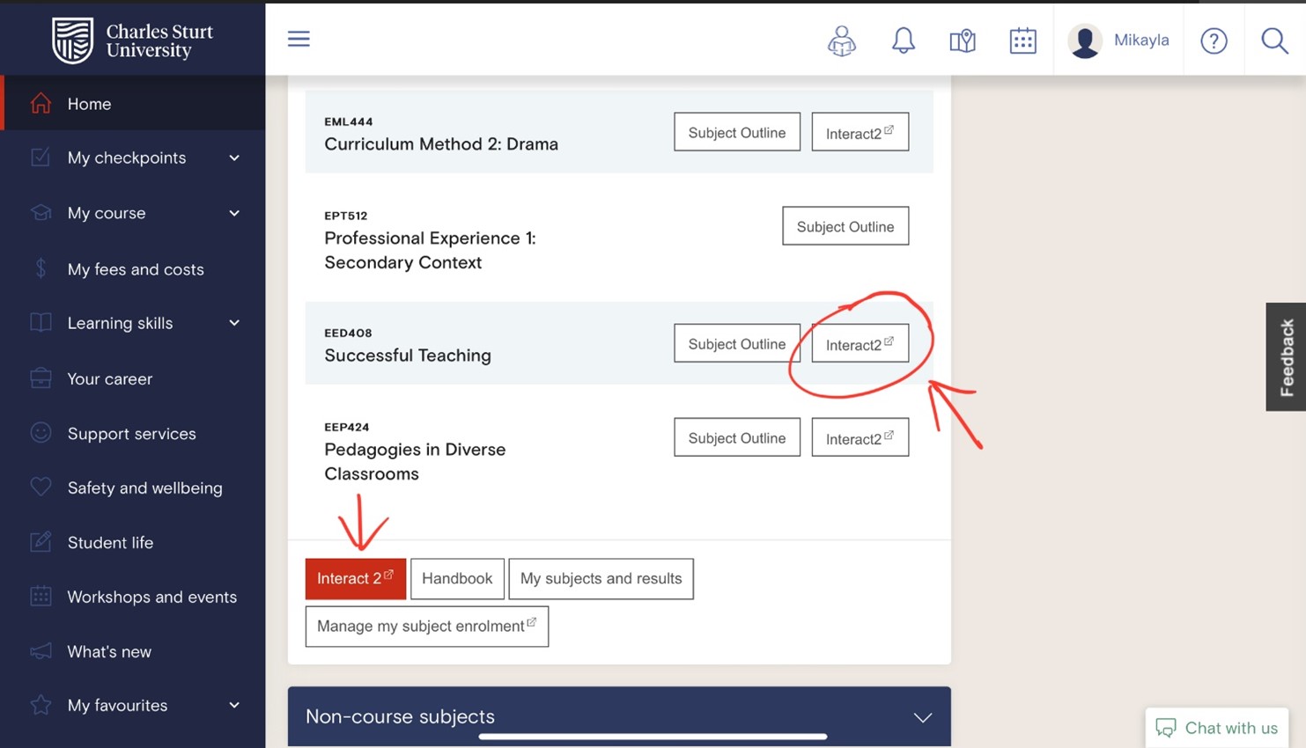Open the library reading icon
Screen dimensions: 1306x748
pos(841,40)
